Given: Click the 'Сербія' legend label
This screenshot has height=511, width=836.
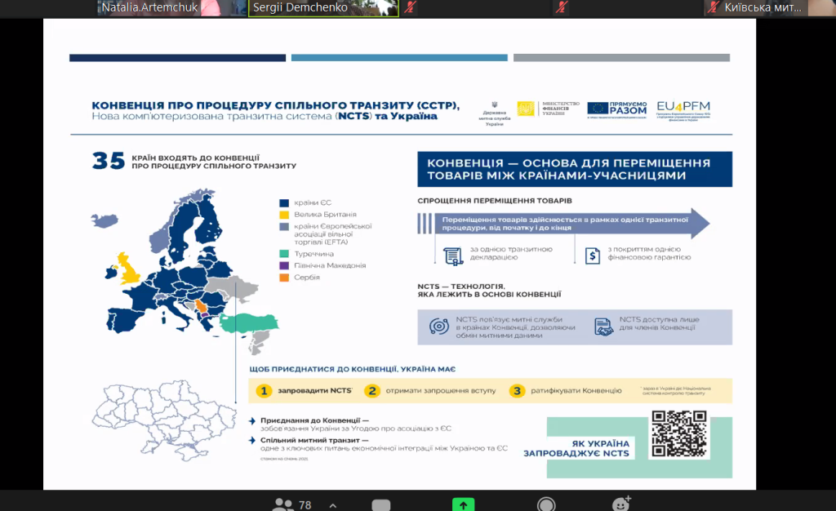Looking at the screenshot, I should (x=307, y=278).
